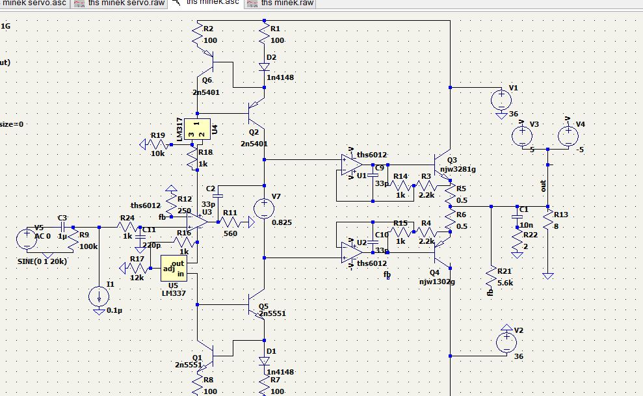
Task: Select resistor R12 symbol
Action: [172, 204]
